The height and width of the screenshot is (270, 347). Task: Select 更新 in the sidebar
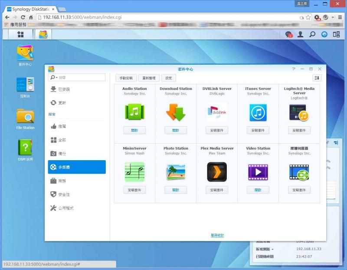point(77,103)
